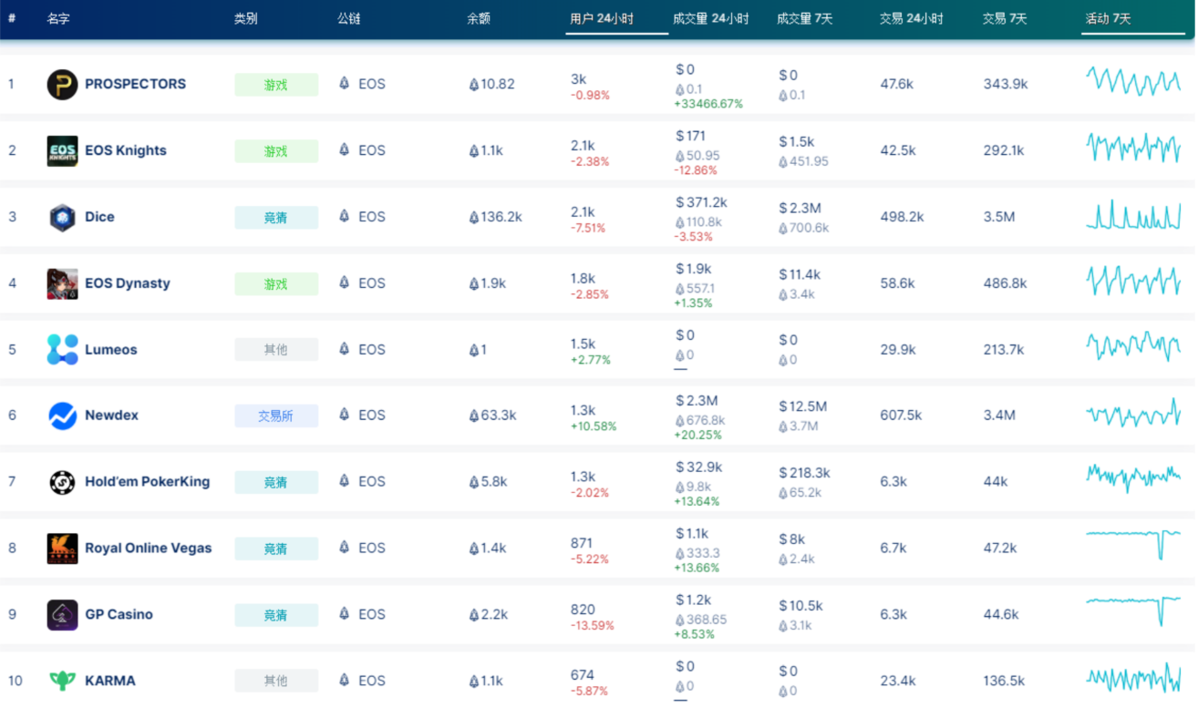Open the Lumeos name link
The image size is (1198, 708).
click(111, 349)
